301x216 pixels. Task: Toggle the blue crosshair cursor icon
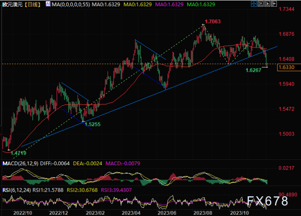(254, 4)
